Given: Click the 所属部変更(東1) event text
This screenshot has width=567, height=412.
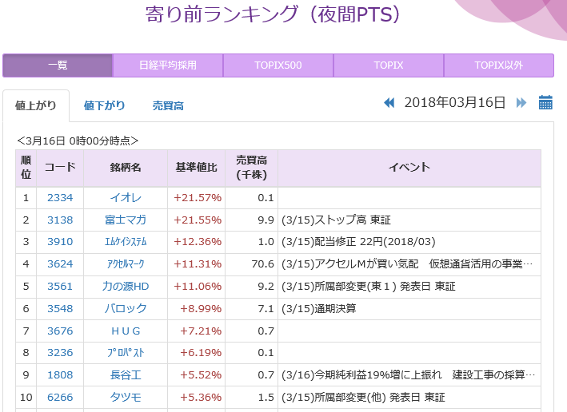Looking at the screenshot, I should [368, 287].
